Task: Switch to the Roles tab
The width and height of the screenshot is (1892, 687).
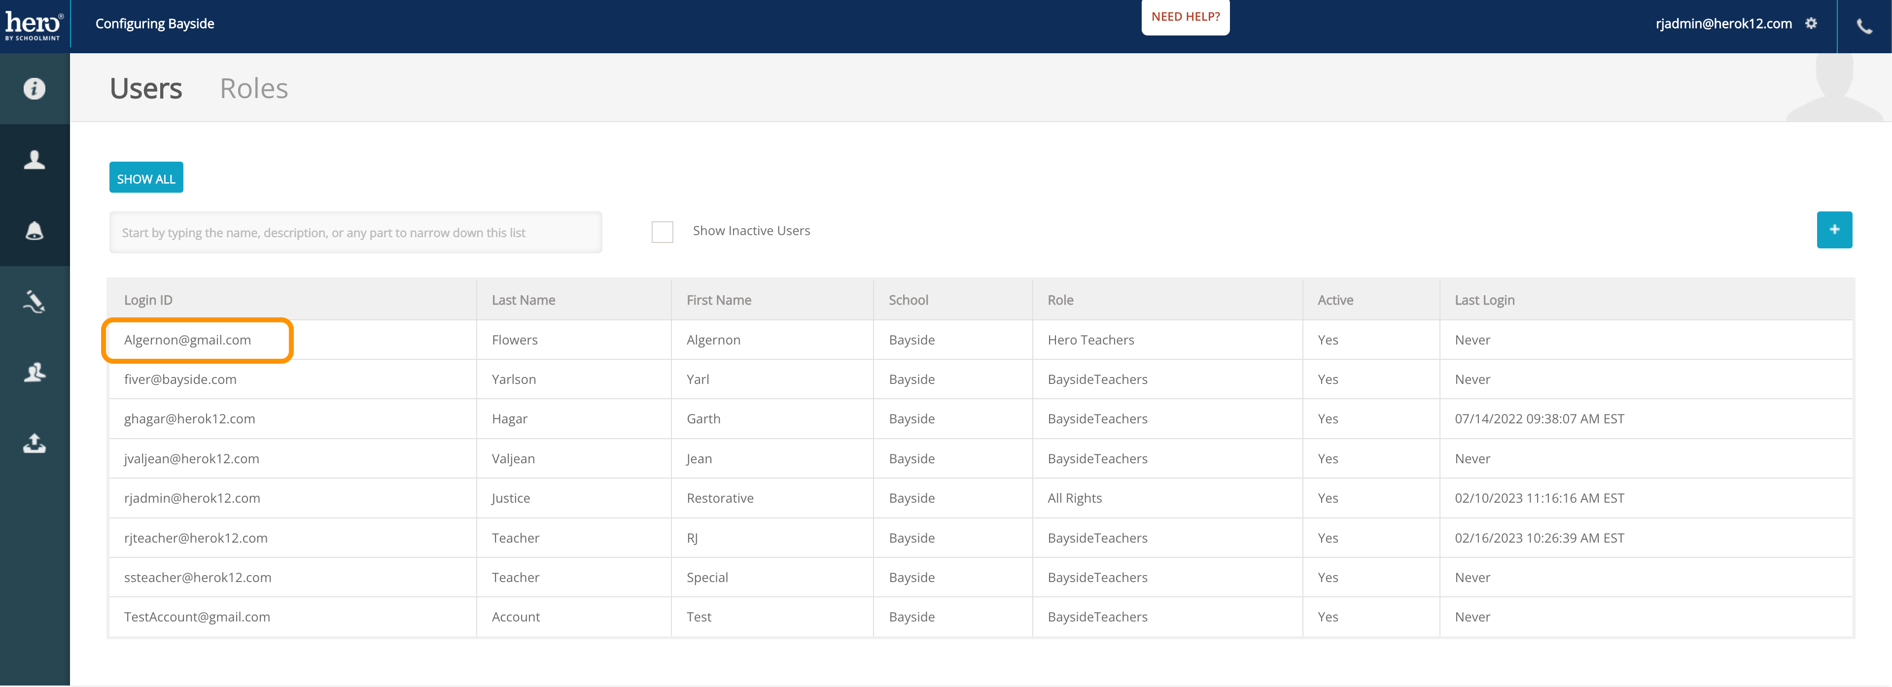Action: [253, 89]
